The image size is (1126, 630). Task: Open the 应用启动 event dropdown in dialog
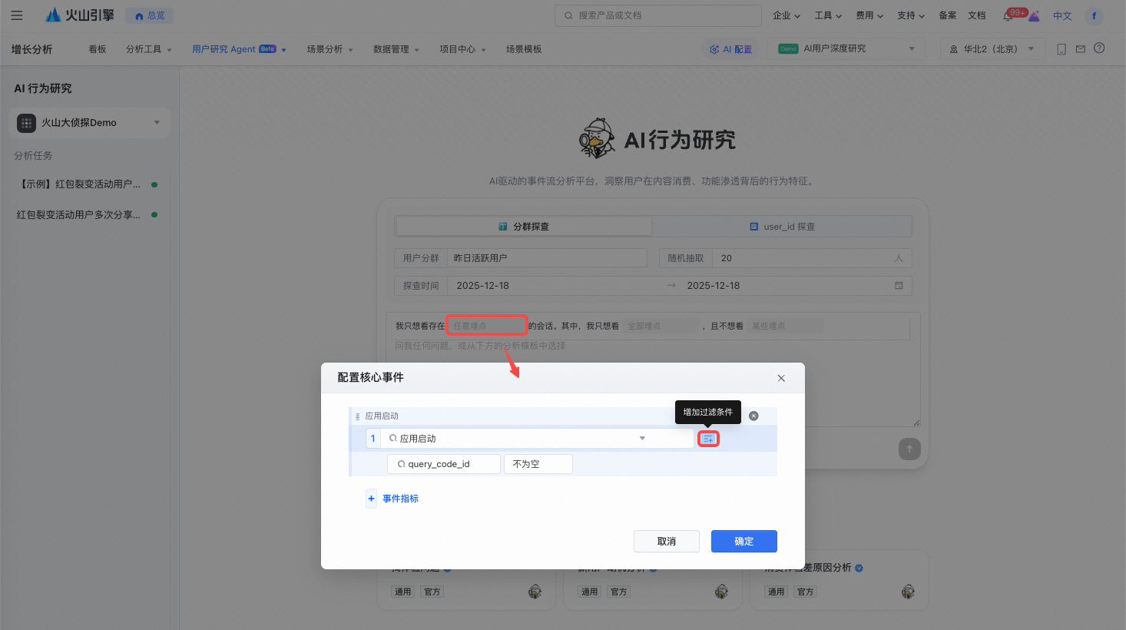point(537,439)
